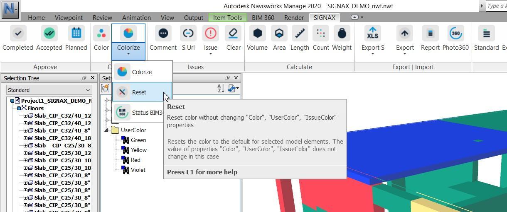
Task: Select Slab__CIP_C25/30_8 tree row
Action: (62, 145)
